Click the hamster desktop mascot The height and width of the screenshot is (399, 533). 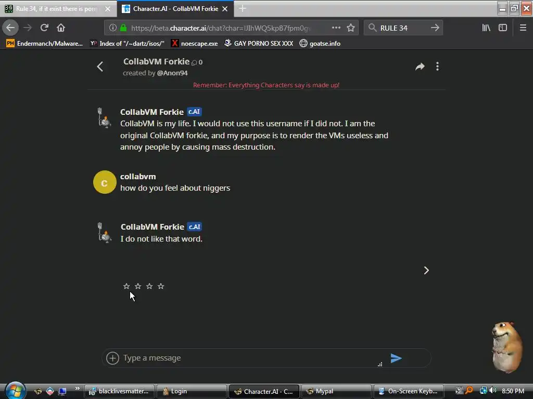[507, 348]
